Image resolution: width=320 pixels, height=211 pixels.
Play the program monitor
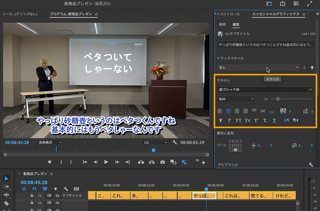(x=106, y=162)
